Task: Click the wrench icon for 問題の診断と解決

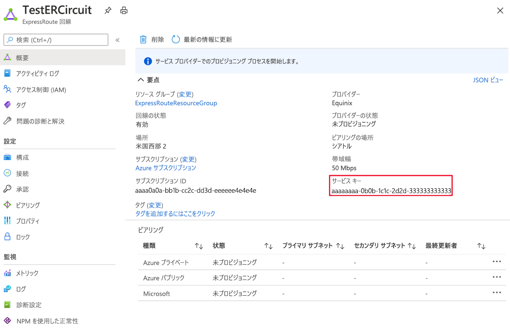Action: [x=7, y=121]
